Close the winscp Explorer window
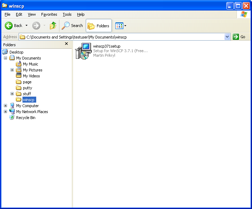 [x=246, y=6]
